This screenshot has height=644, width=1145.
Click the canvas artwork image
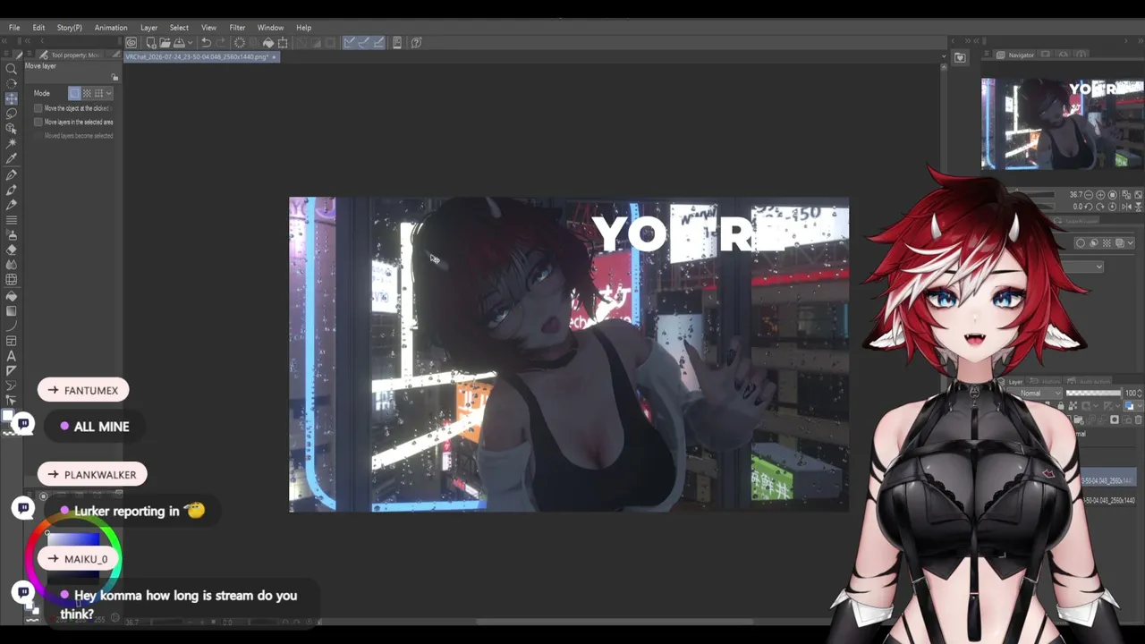(x=569, y=354)
